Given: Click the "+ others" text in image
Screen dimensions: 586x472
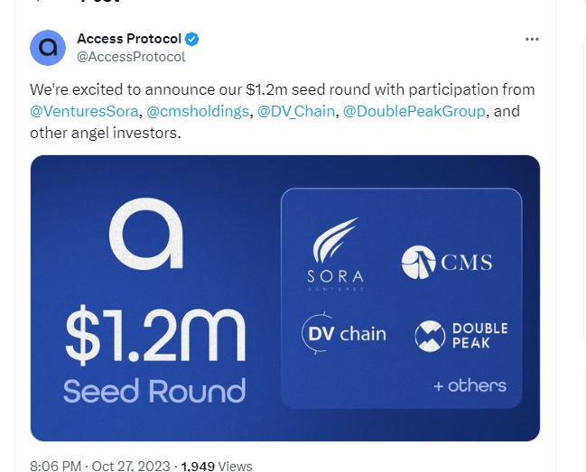Looking at the screenshot, I should point(470,385).
